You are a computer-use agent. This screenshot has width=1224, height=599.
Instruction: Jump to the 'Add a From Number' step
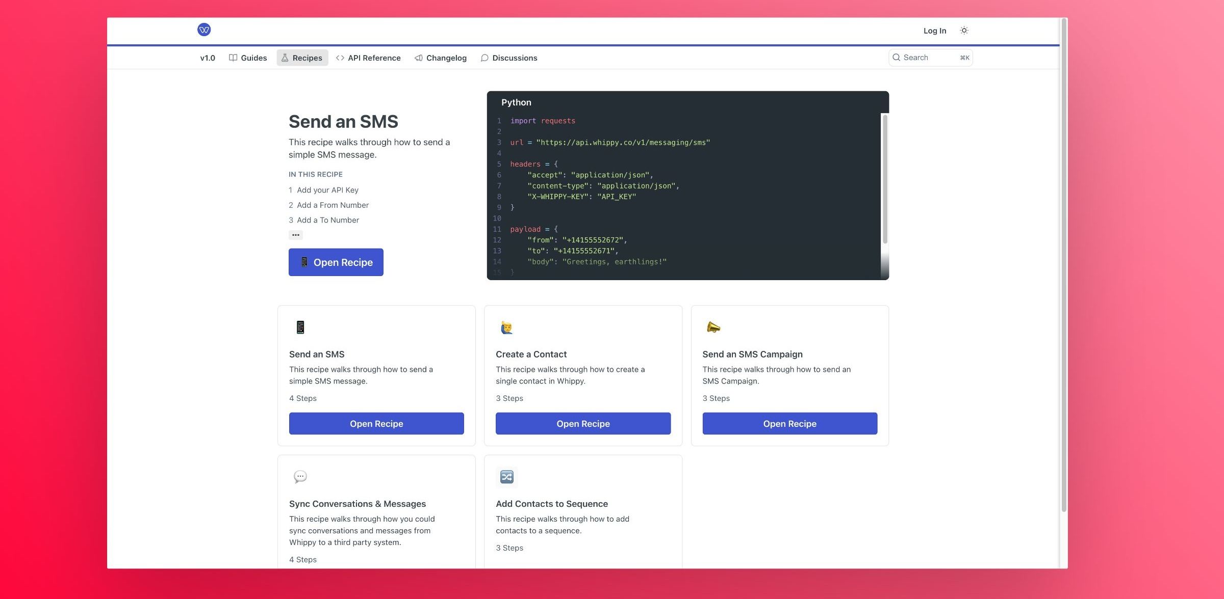(333, 205)
